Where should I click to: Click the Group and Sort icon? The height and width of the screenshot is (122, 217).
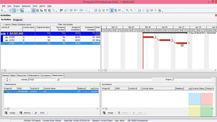click(81, 11)
